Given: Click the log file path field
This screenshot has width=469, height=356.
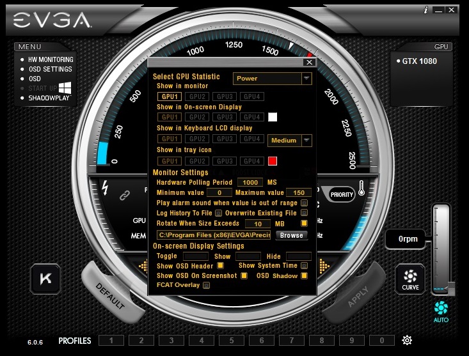Looking at the screenshot, I should [x=214, y=235].
